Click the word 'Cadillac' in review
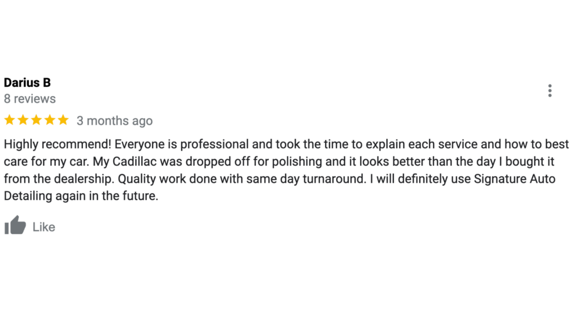The width and height of the screenshot is (570, 320). [x=135, y=162]
